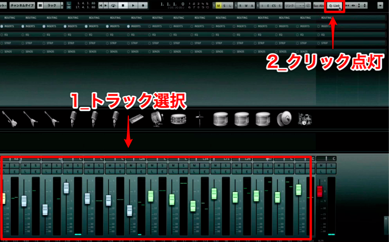Screen dimensions: 389x242
Task: Jump to previous marker in transport
Action: [101, 5]
